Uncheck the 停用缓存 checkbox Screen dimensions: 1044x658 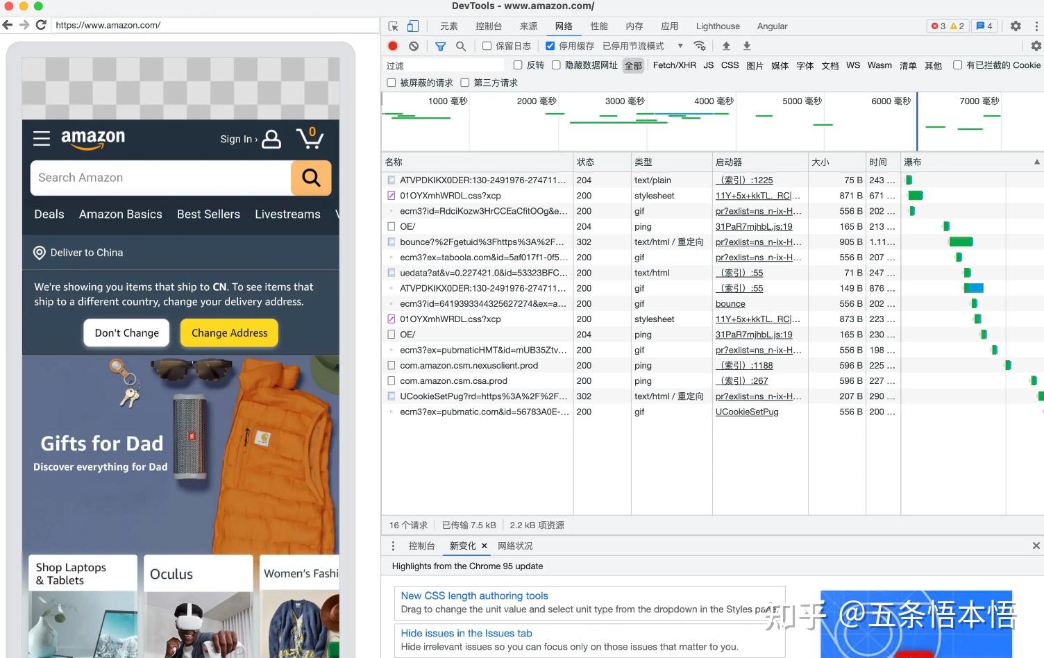coord(550,46)
